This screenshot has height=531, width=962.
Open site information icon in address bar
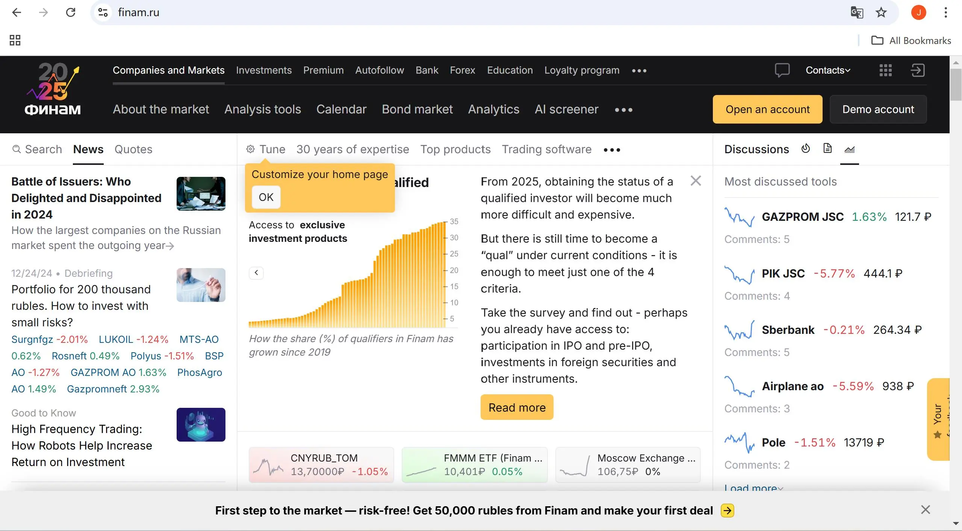tap(103, 12)
